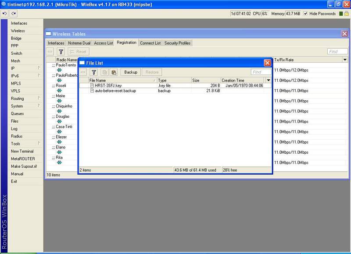Click the registration arrow icon under Casa-Tinti
Screen dimensions: 351x254
(x=59, y=131)
